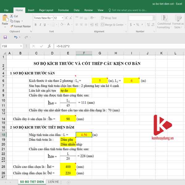Switch to the LIEN HE sheet tab
The width and height of the screenshot is (185, 185).
[x=53, y=182]
